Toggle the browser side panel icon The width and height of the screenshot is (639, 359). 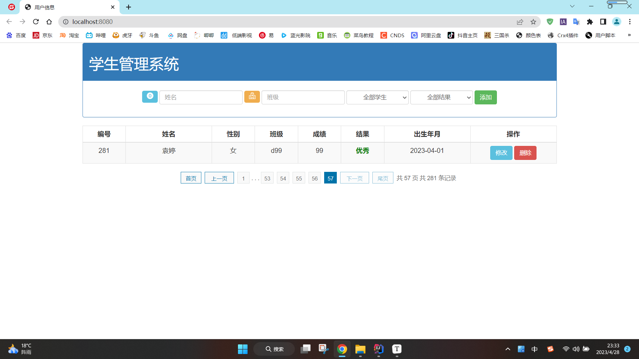pos(603,22)
